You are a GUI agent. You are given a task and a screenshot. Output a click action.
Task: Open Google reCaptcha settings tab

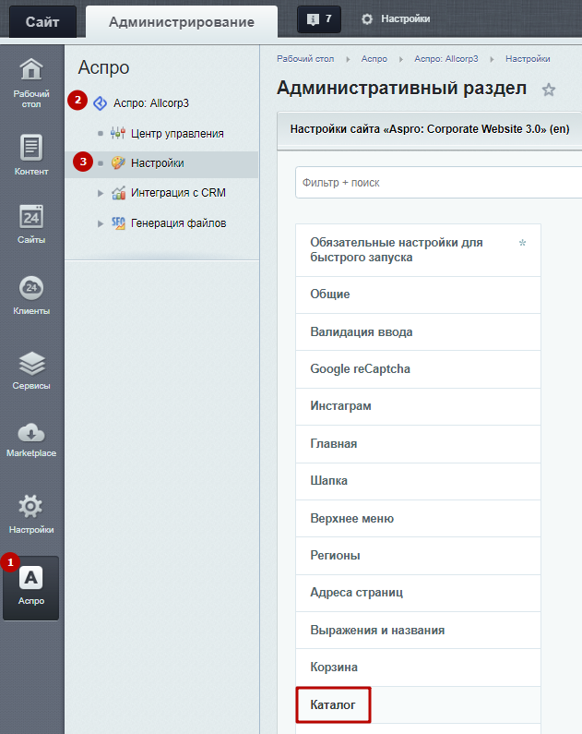(418, 369)
